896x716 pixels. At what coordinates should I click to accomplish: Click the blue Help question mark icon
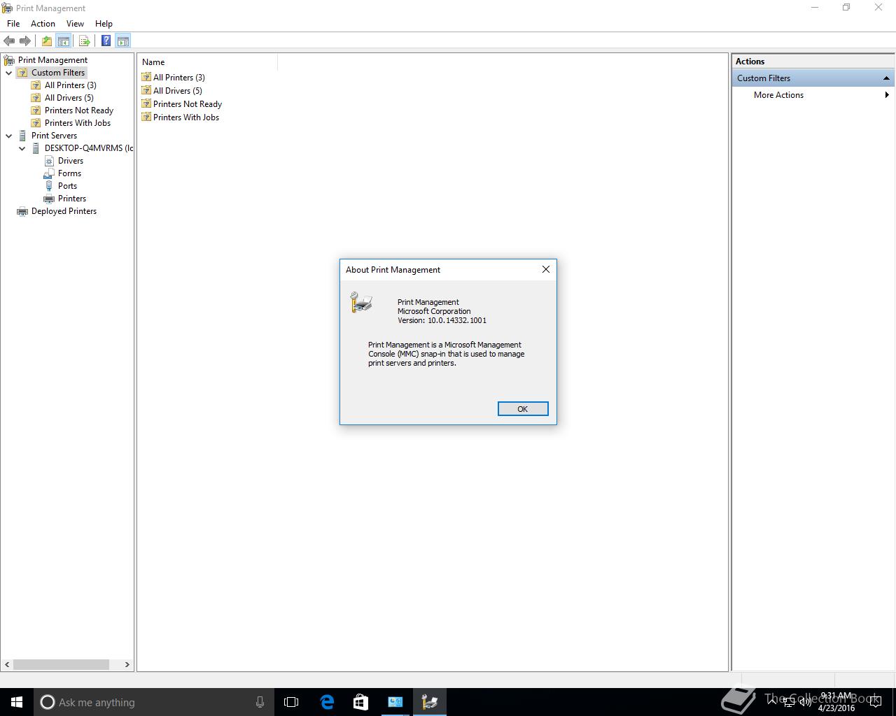coord(106,41)
